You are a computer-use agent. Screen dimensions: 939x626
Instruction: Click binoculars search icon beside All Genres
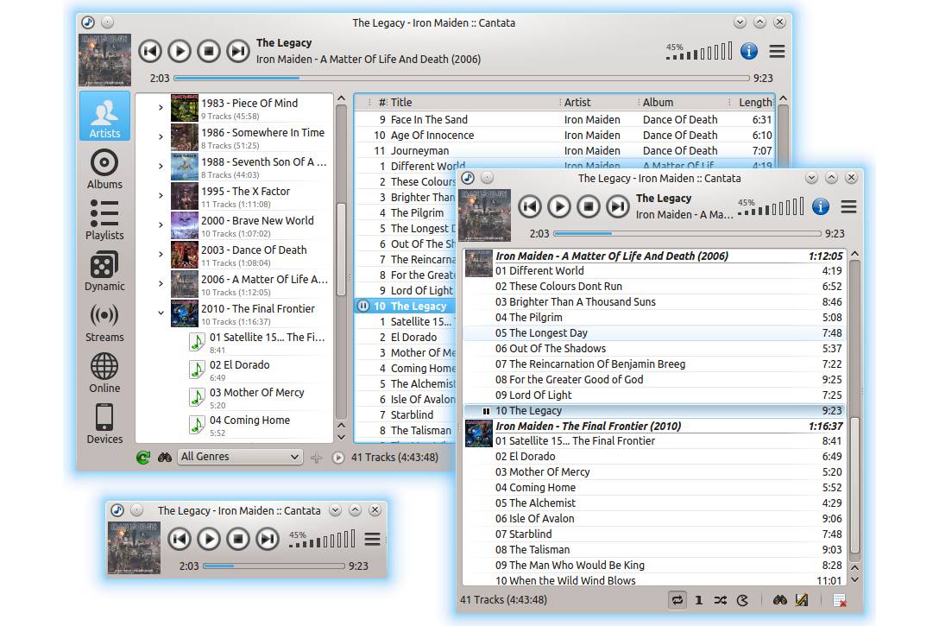tap(164, 458)
